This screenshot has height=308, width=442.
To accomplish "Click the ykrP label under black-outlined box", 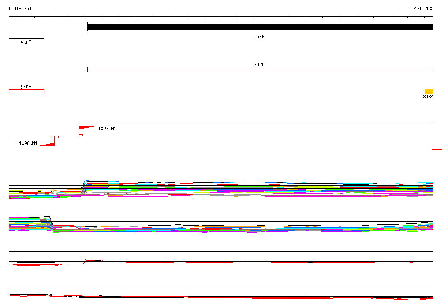I will click(26, 42).
